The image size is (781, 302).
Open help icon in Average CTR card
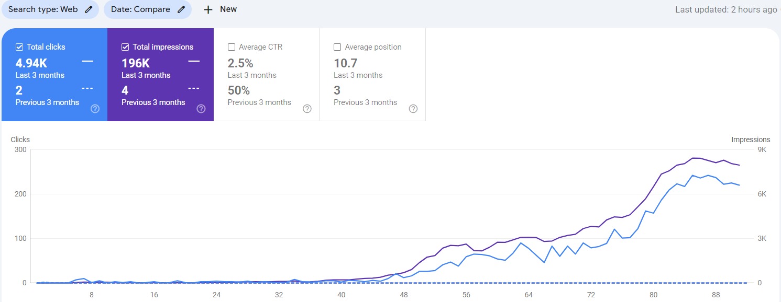click(x=307, y=109)
